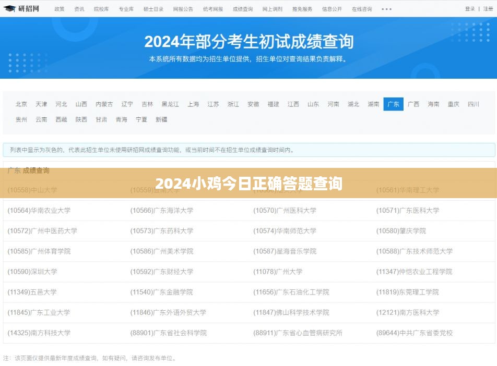Select 统考网报 in the top menu
The width and height of the screenshot is (497, 366).
(213, 9)
